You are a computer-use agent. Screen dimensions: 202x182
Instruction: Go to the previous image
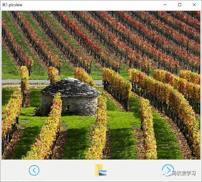pos(34,170)
